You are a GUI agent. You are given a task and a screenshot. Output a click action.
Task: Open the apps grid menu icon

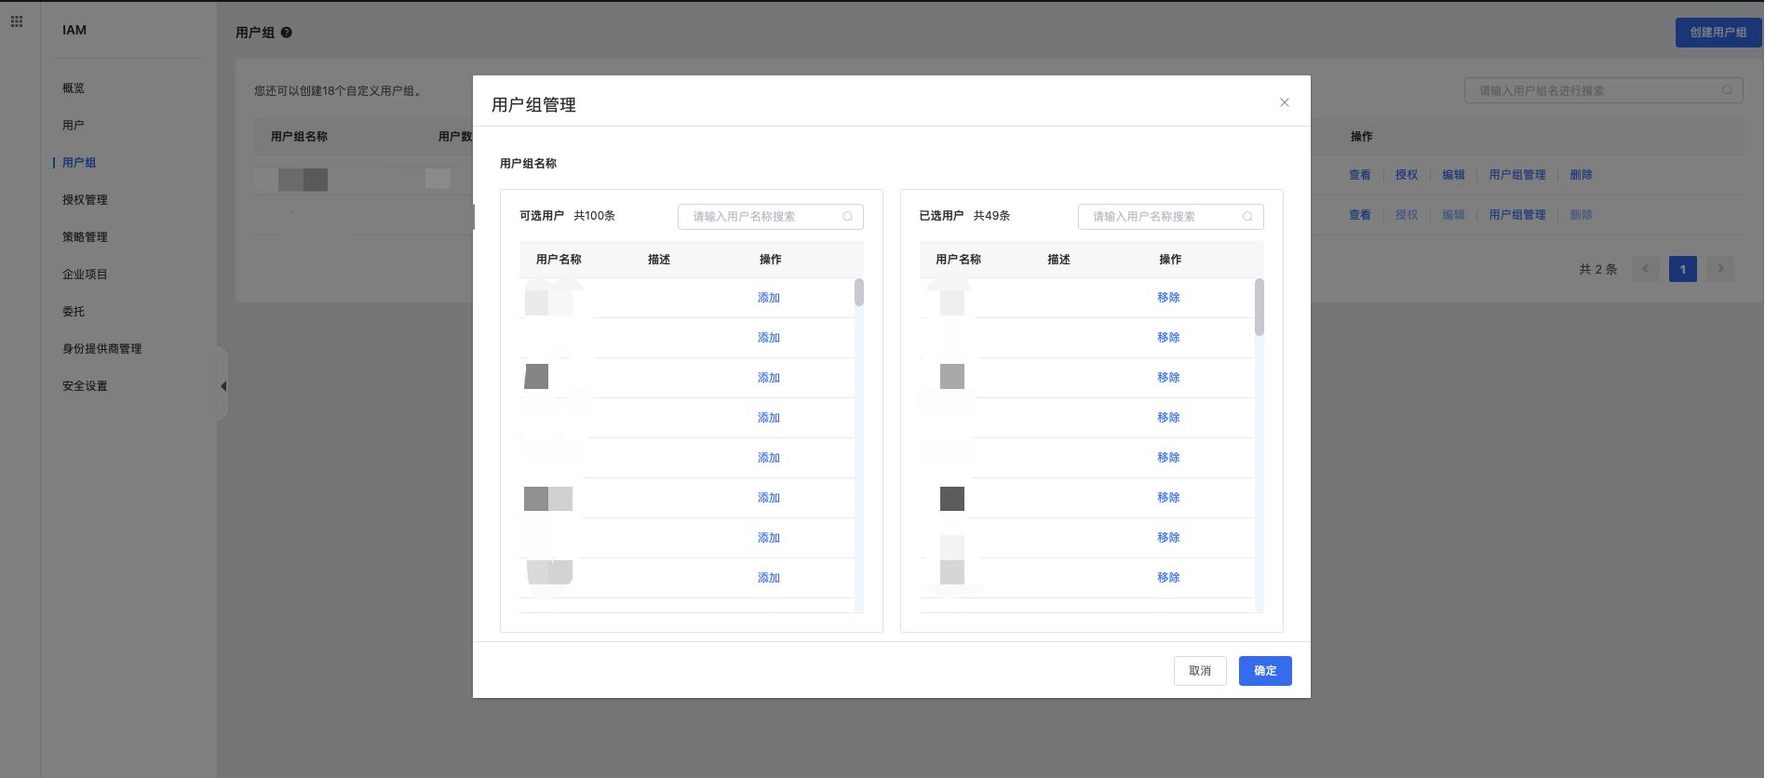[x=17, y=21]
